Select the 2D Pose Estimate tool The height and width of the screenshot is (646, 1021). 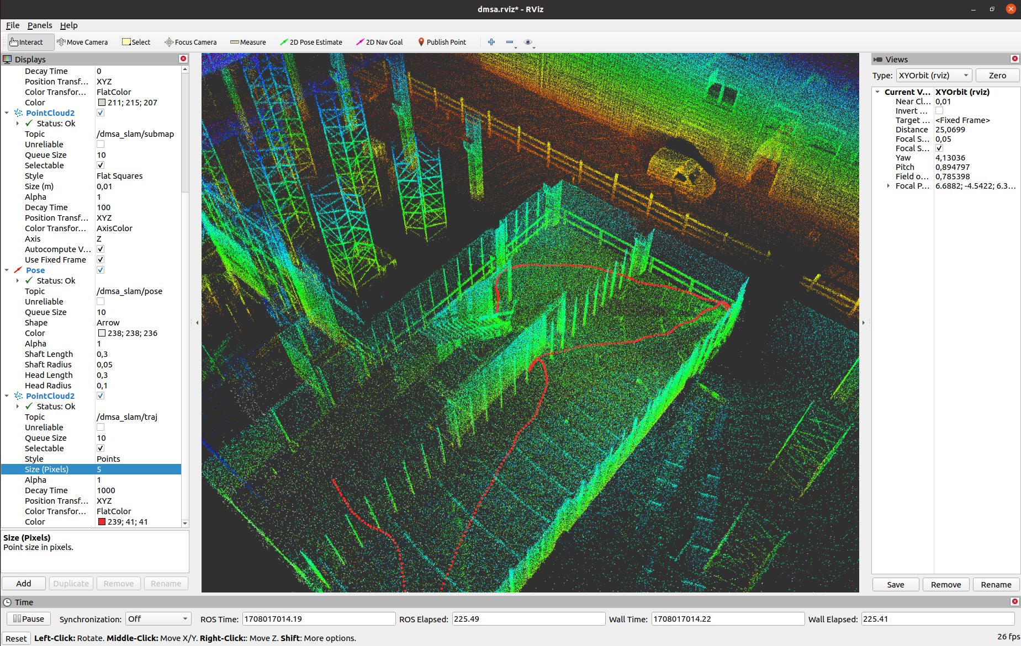(311, 42)
